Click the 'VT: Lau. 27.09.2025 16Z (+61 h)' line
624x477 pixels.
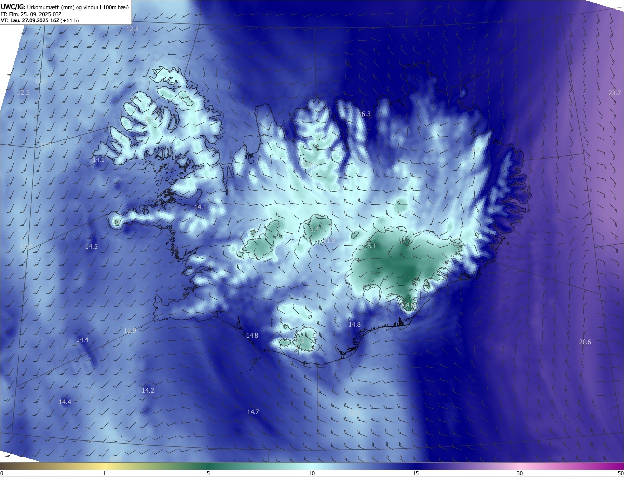pyautogui.click(x=40, y=20)
